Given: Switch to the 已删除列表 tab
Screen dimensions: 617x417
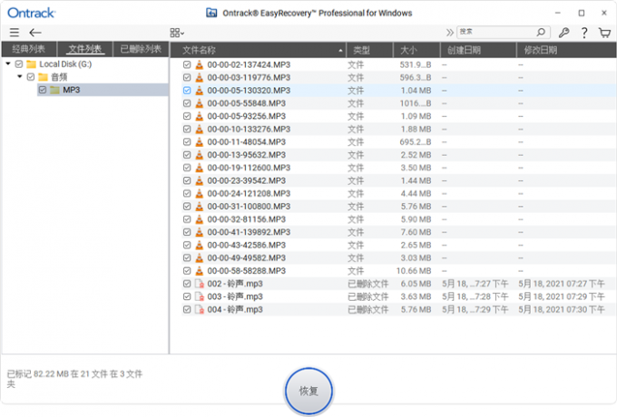Looking at the screenshot, I should [x=141, y=49].
